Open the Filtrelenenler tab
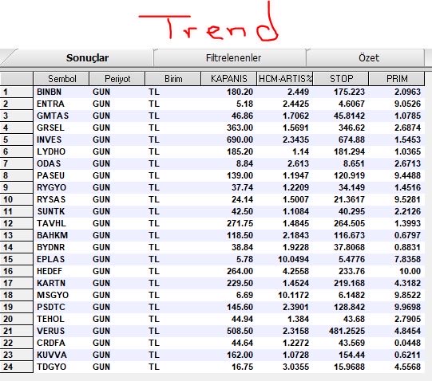The height and width of the screenshot is (381, 432). [x=230, y=58]
